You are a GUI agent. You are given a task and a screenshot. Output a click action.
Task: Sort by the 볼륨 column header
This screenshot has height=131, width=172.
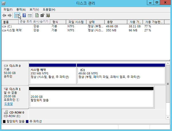[x=10, y=22]
